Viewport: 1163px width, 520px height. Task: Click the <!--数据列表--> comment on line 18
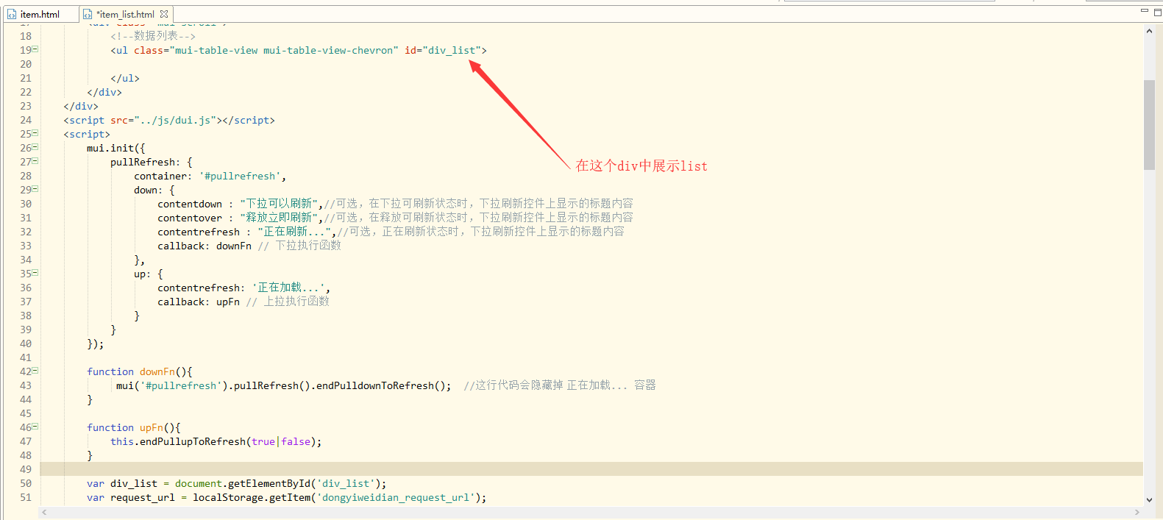tap(153, 36)
